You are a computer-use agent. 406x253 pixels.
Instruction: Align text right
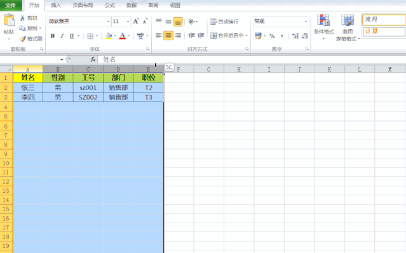point(178,36)
